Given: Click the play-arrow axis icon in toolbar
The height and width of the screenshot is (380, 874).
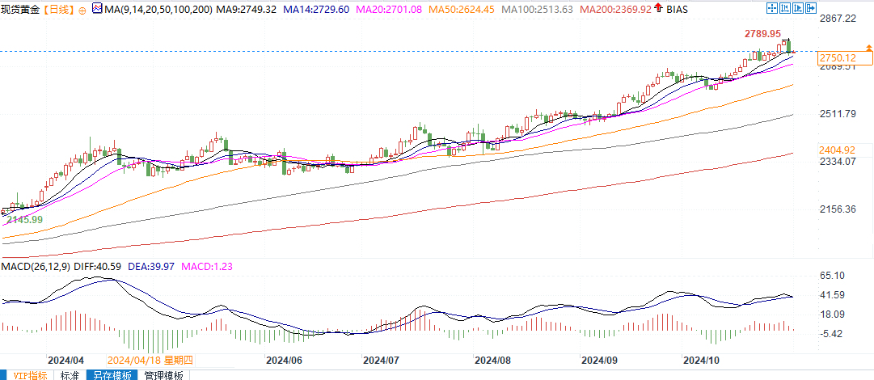Looking at the screenshot, I should point(798,8).
